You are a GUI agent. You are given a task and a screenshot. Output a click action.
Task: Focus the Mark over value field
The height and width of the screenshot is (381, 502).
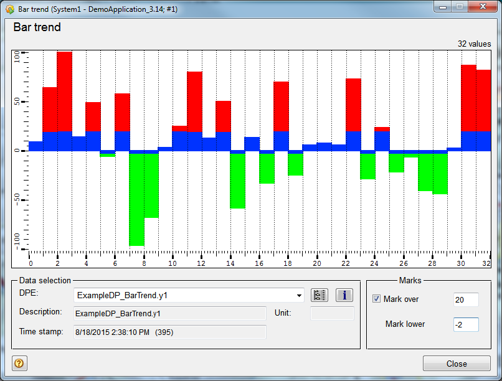(466, 299)
